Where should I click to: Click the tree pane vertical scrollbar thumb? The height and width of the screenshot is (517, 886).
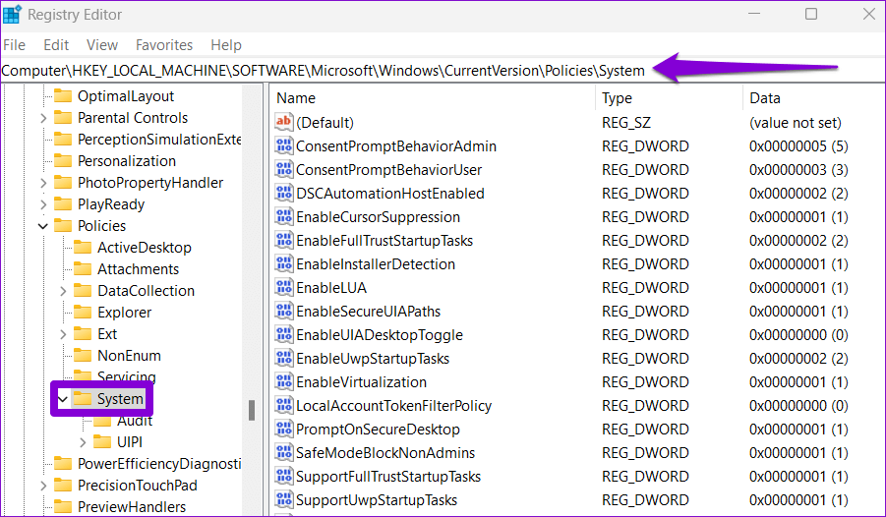(x=252, y=410)
